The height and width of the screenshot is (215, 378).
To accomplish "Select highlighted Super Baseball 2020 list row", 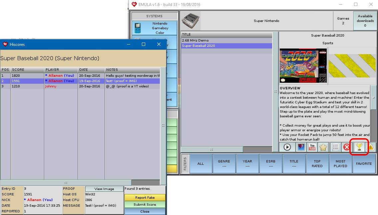I will pyautogui.click(x=226, y=46).
